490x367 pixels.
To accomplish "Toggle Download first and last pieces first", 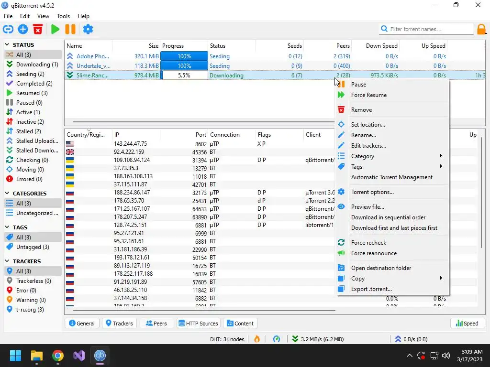I will point(392,228).
